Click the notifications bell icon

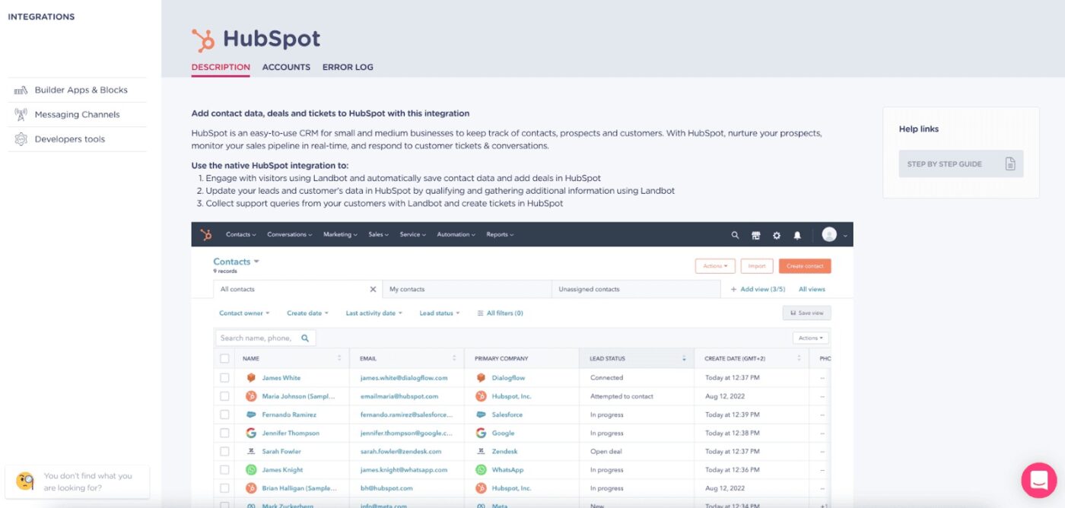click(797, 235)
